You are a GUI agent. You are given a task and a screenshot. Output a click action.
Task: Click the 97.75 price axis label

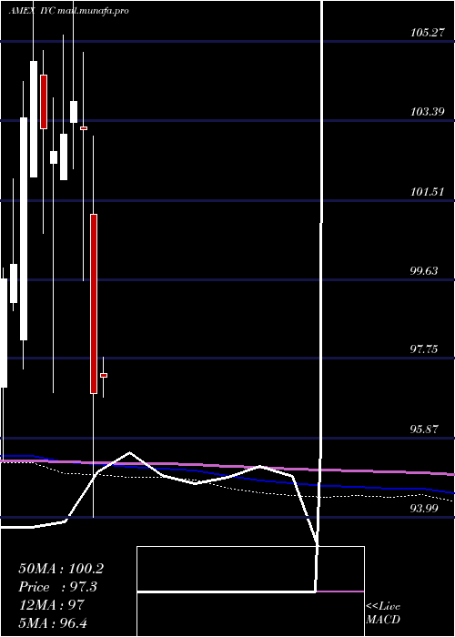425,349
